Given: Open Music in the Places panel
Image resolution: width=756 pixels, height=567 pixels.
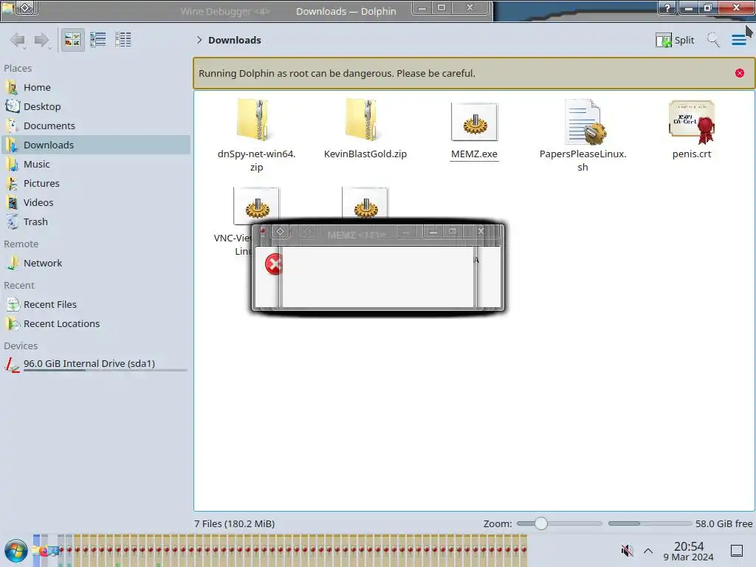Looking at the screenshot, I should click(x=95, y=165).
